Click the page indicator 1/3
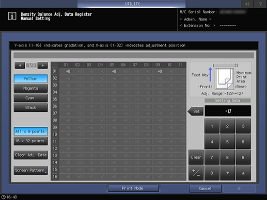The image size is (267, 200). click(x=32, y=65)
